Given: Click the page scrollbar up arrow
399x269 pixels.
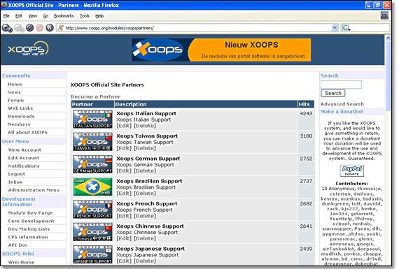Looking at the screenshot, I should pos(388,38).
